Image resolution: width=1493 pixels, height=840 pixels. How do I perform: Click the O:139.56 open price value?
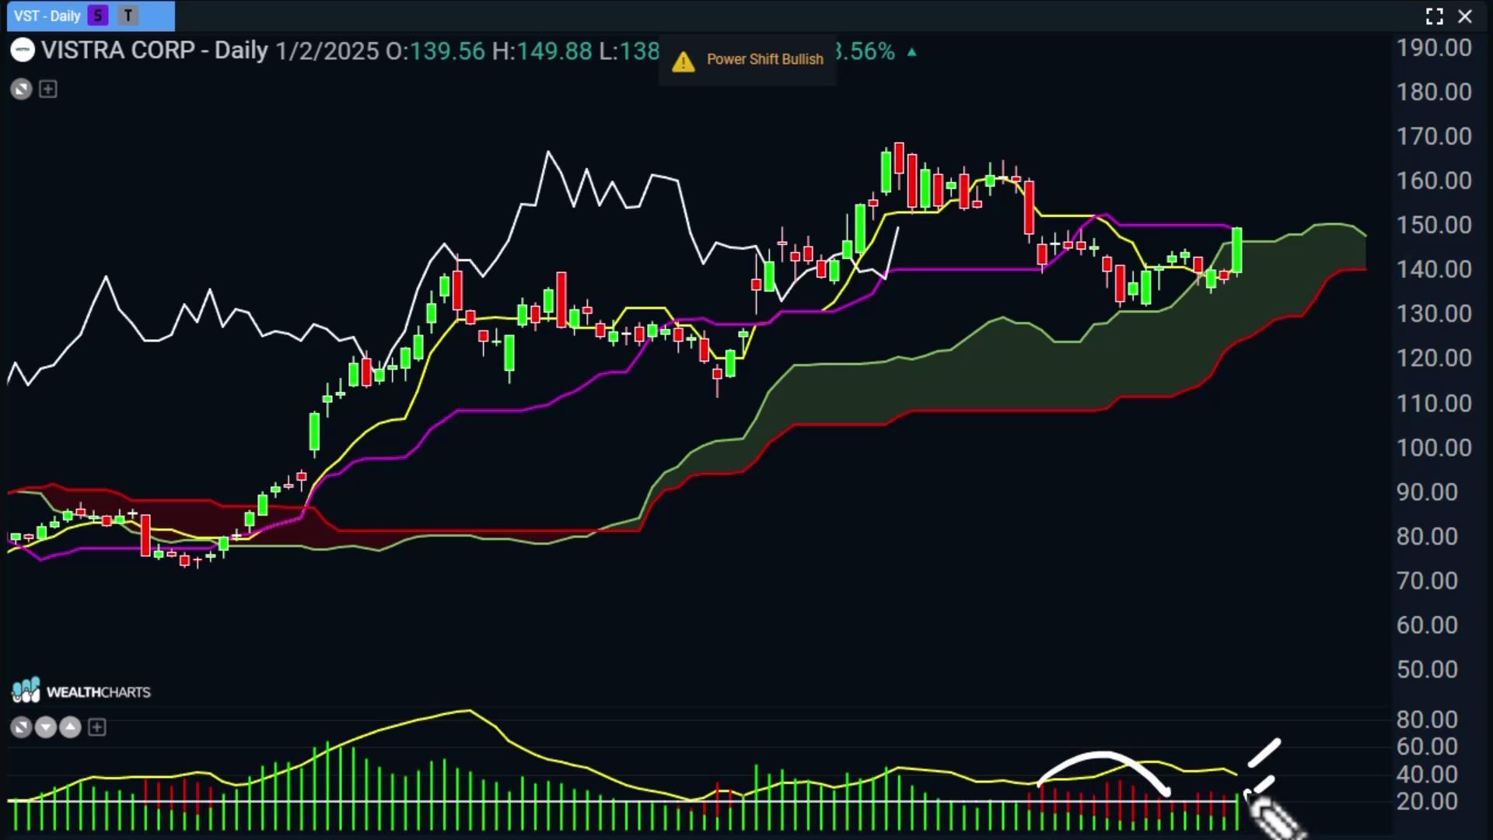pyautogui.click(x=435, y=51)
